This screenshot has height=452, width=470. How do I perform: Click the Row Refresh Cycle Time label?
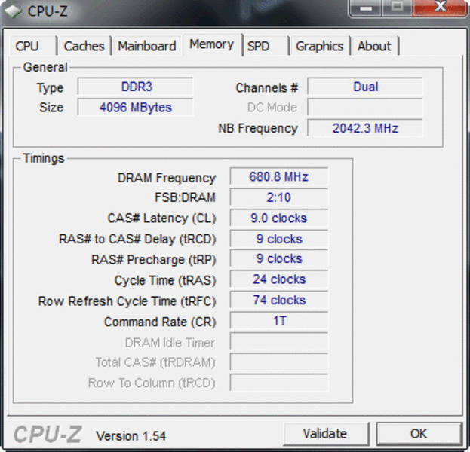pyautogui.click(x=127, y=301)
